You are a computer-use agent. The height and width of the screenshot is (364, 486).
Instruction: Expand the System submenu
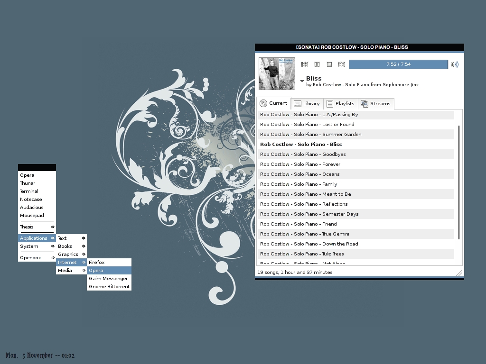point(37,246)
